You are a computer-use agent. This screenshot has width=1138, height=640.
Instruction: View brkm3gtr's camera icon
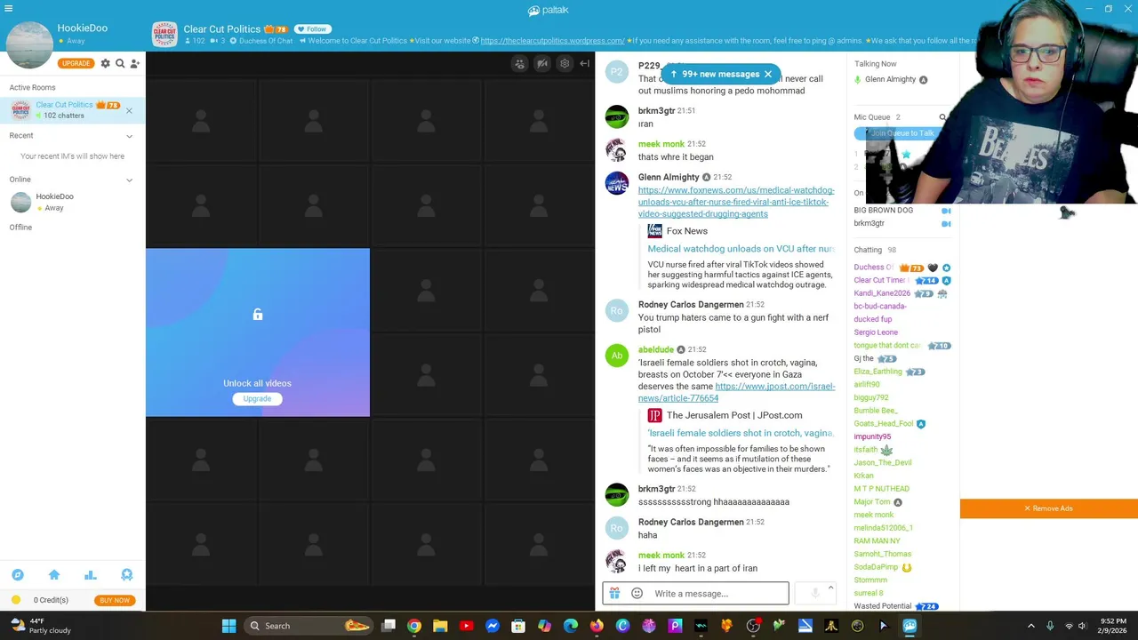coord(946,224)
